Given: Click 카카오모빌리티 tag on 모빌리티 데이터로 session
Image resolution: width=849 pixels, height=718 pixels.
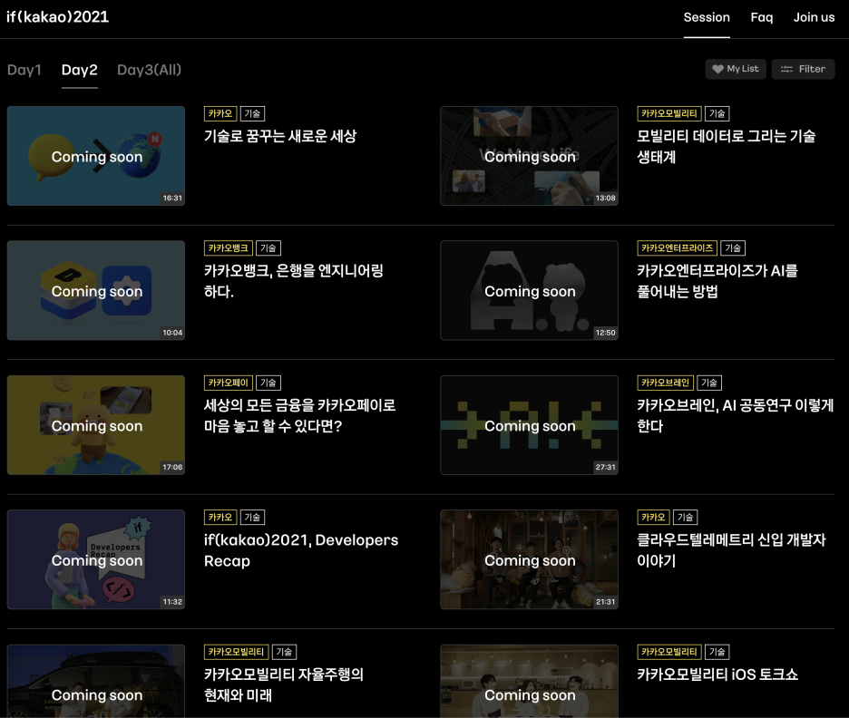Looking at the screenshot, I should point(669,113).
